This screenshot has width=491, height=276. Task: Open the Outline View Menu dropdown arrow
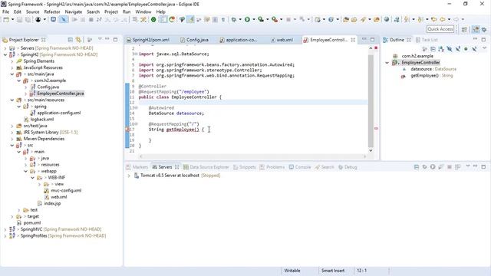click(x=484, y=48)
